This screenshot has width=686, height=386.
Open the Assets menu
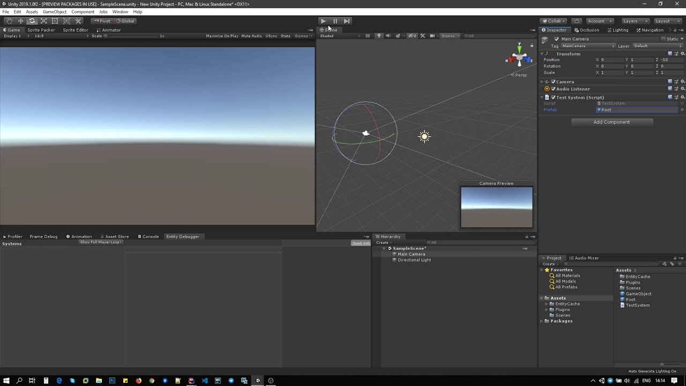32,12
